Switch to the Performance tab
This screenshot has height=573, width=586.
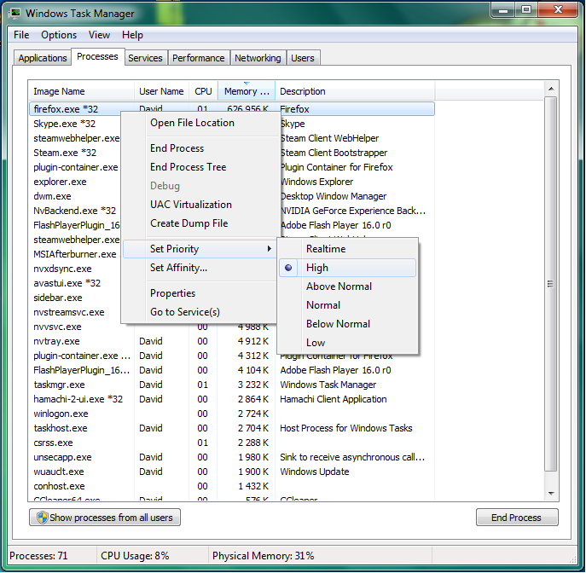198,58
